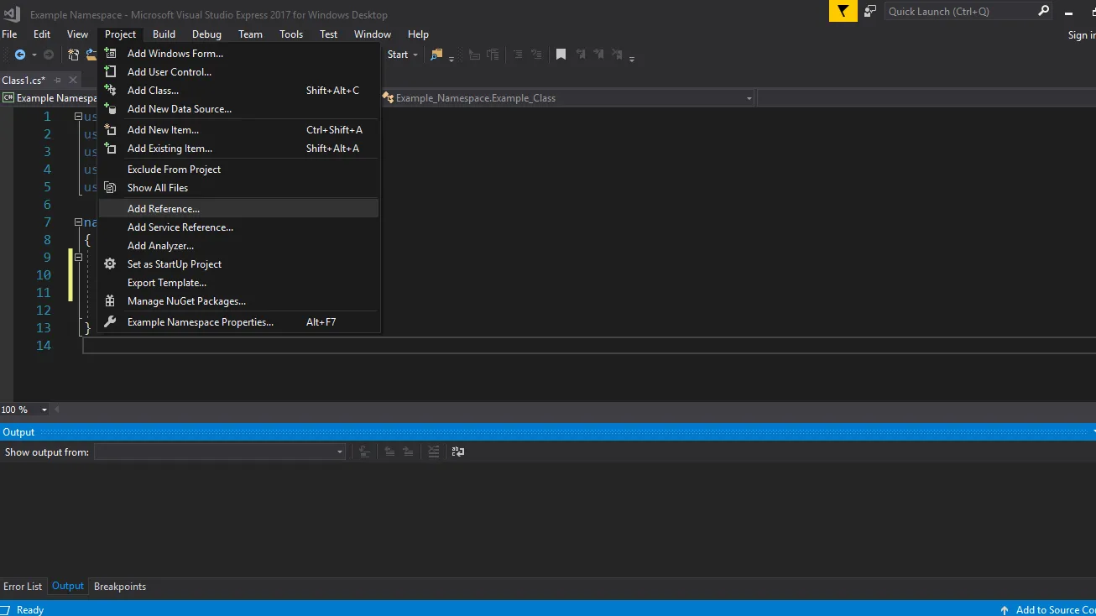Select Add Service Reference... menu entry
Viewport: 1096px width, 616px height.
239,227
